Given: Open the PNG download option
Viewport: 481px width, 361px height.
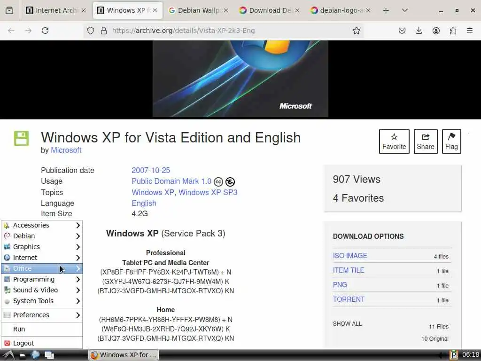Looking at the screenshot, I should click(x=340, y=285).
